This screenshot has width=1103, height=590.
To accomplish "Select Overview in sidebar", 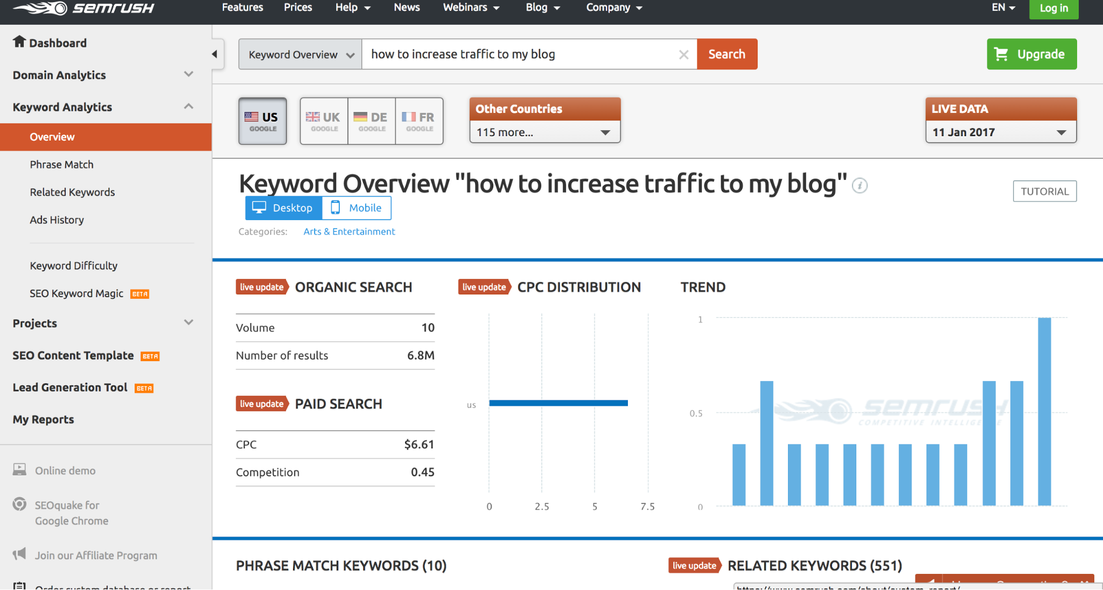I will point(106,137).
